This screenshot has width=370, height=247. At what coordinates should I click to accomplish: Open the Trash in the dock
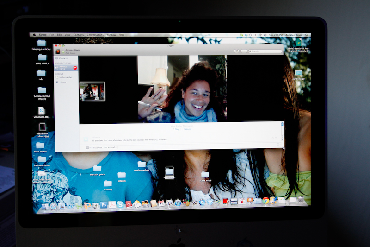point(301,200)
